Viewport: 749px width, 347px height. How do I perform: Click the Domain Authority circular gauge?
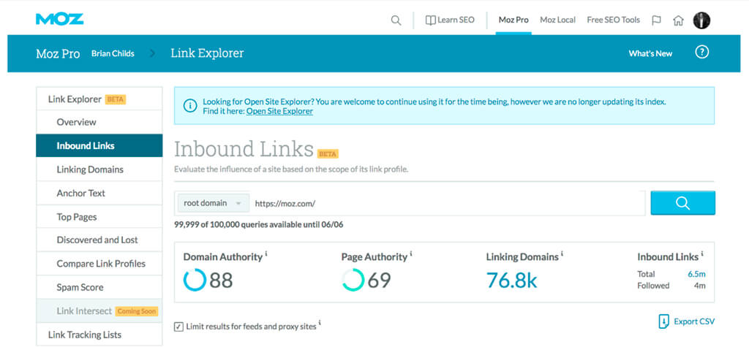[195, 280]
